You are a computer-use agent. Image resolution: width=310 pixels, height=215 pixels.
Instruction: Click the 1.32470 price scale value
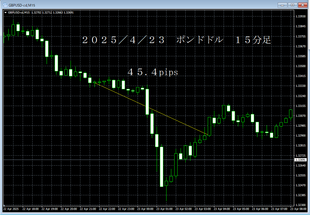tap(300, 185)
